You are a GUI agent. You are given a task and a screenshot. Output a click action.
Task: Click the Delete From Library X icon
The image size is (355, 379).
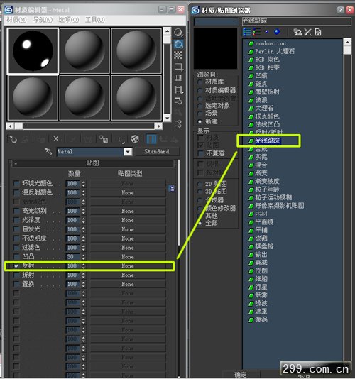[308, 32]
